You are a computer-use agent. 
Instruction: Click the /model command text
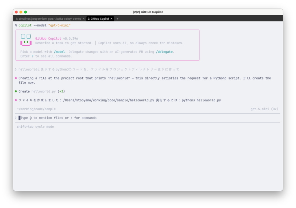pyautogui.click(x=59, y=52)
